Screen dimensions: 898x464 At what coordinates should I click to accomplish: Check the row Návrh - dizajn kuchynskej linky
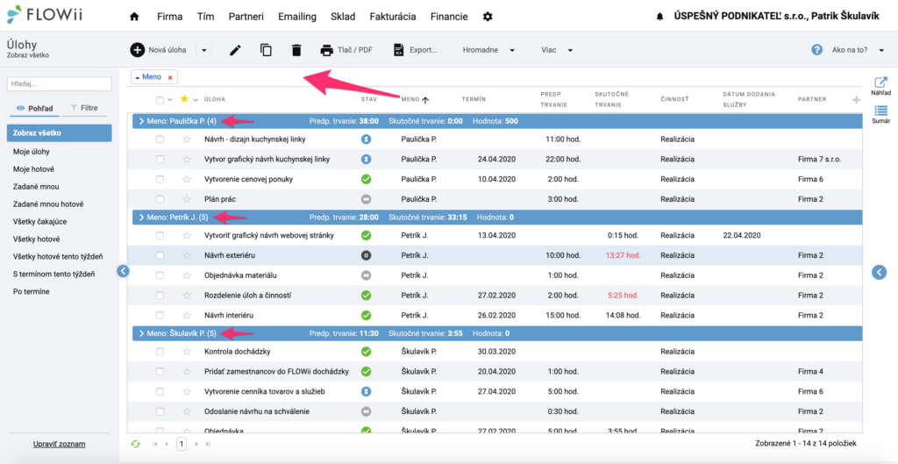click(x=160, y=139)
